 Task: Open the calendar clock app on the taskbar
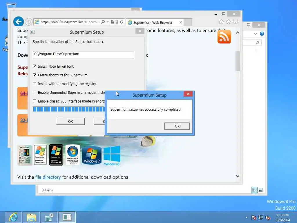click(x=49, y=217)
